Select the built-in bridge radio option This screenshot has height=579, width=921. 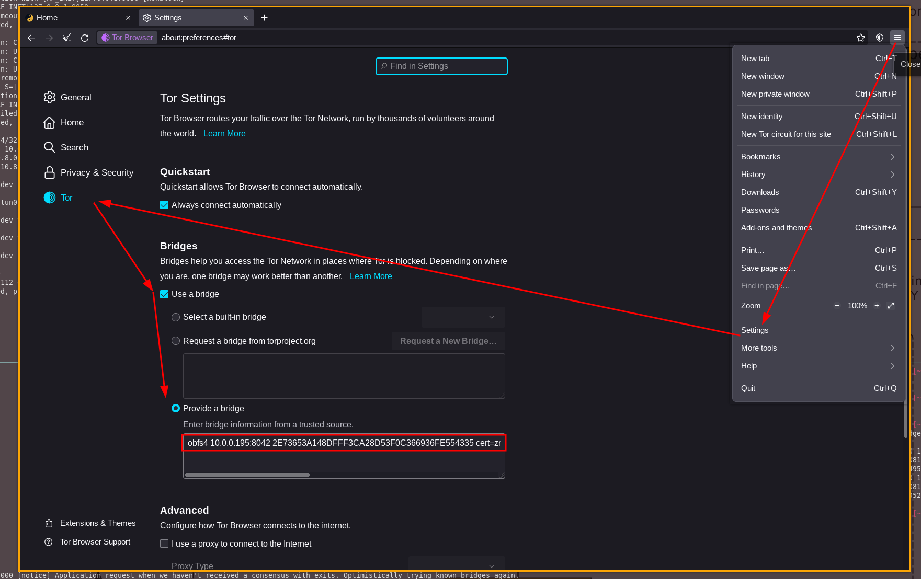point(176,317)
